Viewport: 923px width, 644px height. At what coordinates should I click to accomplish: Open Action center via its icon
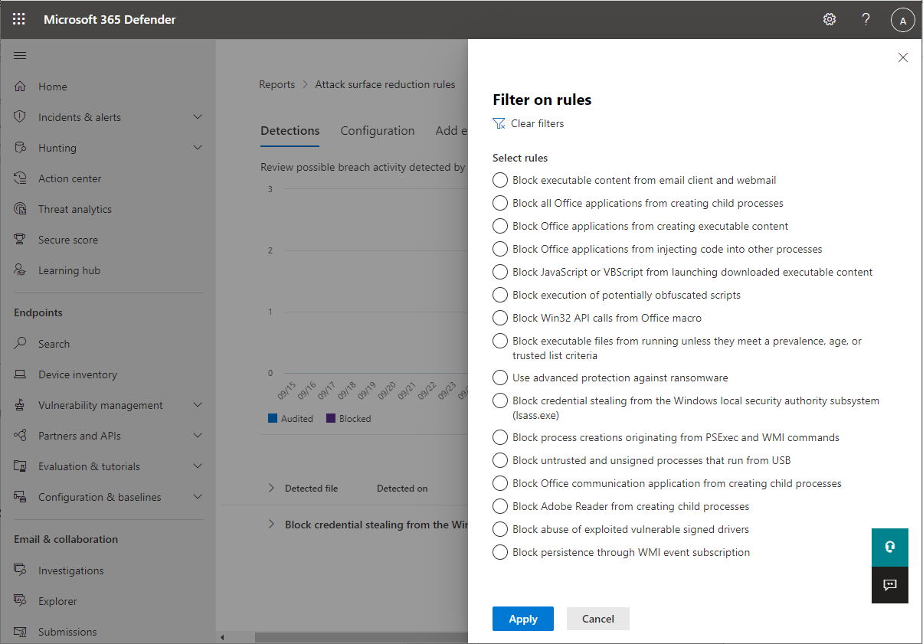(x=21, y=178)
